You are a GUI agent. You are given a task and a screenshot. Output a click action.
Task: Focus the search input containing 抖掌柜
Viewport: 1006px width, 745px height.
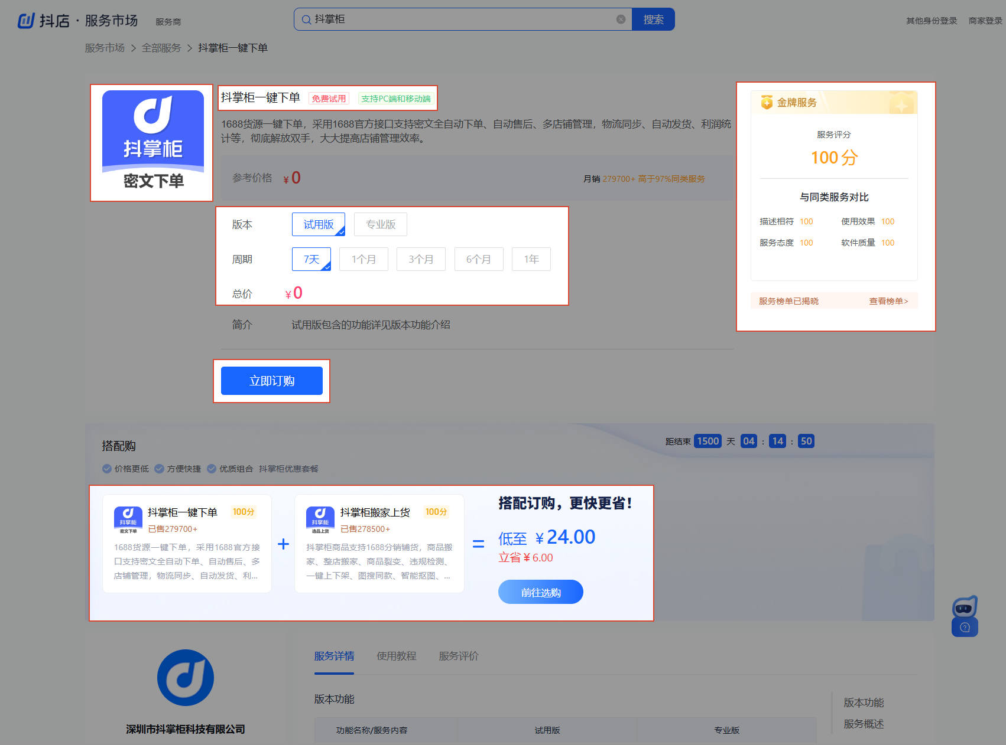(x=464, y=19)
